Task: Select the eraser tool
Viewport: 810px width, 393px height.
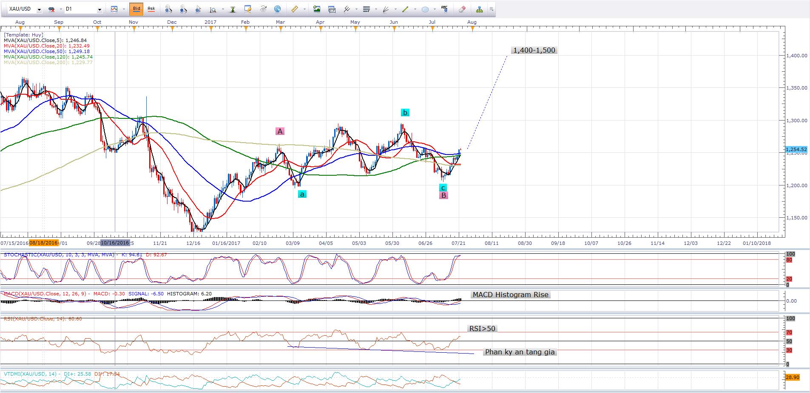Action: 462,9
